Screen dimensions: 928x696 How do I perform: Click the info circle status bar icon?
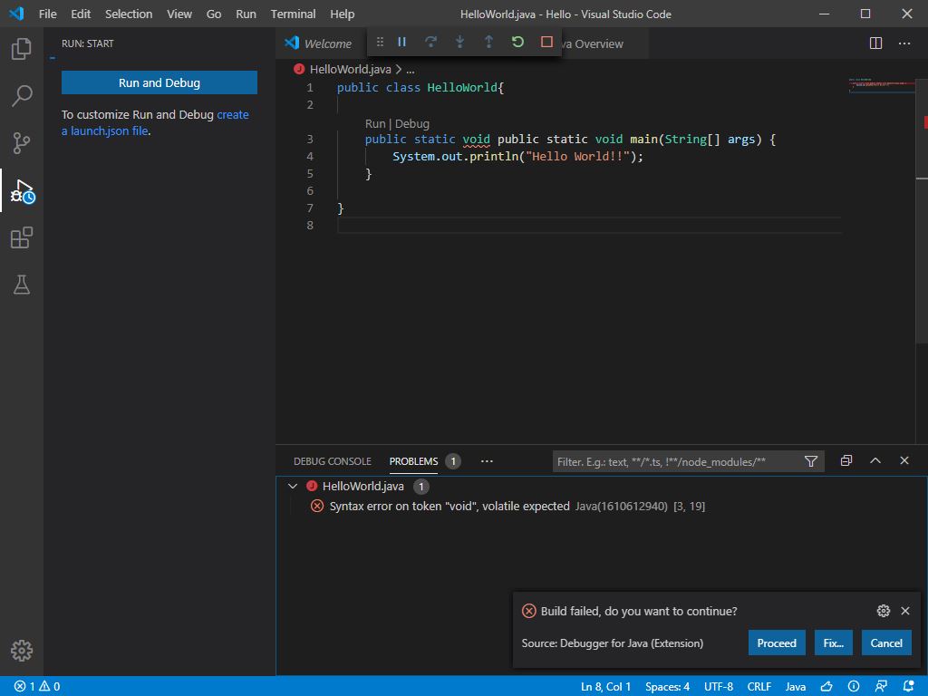point(854,687)
